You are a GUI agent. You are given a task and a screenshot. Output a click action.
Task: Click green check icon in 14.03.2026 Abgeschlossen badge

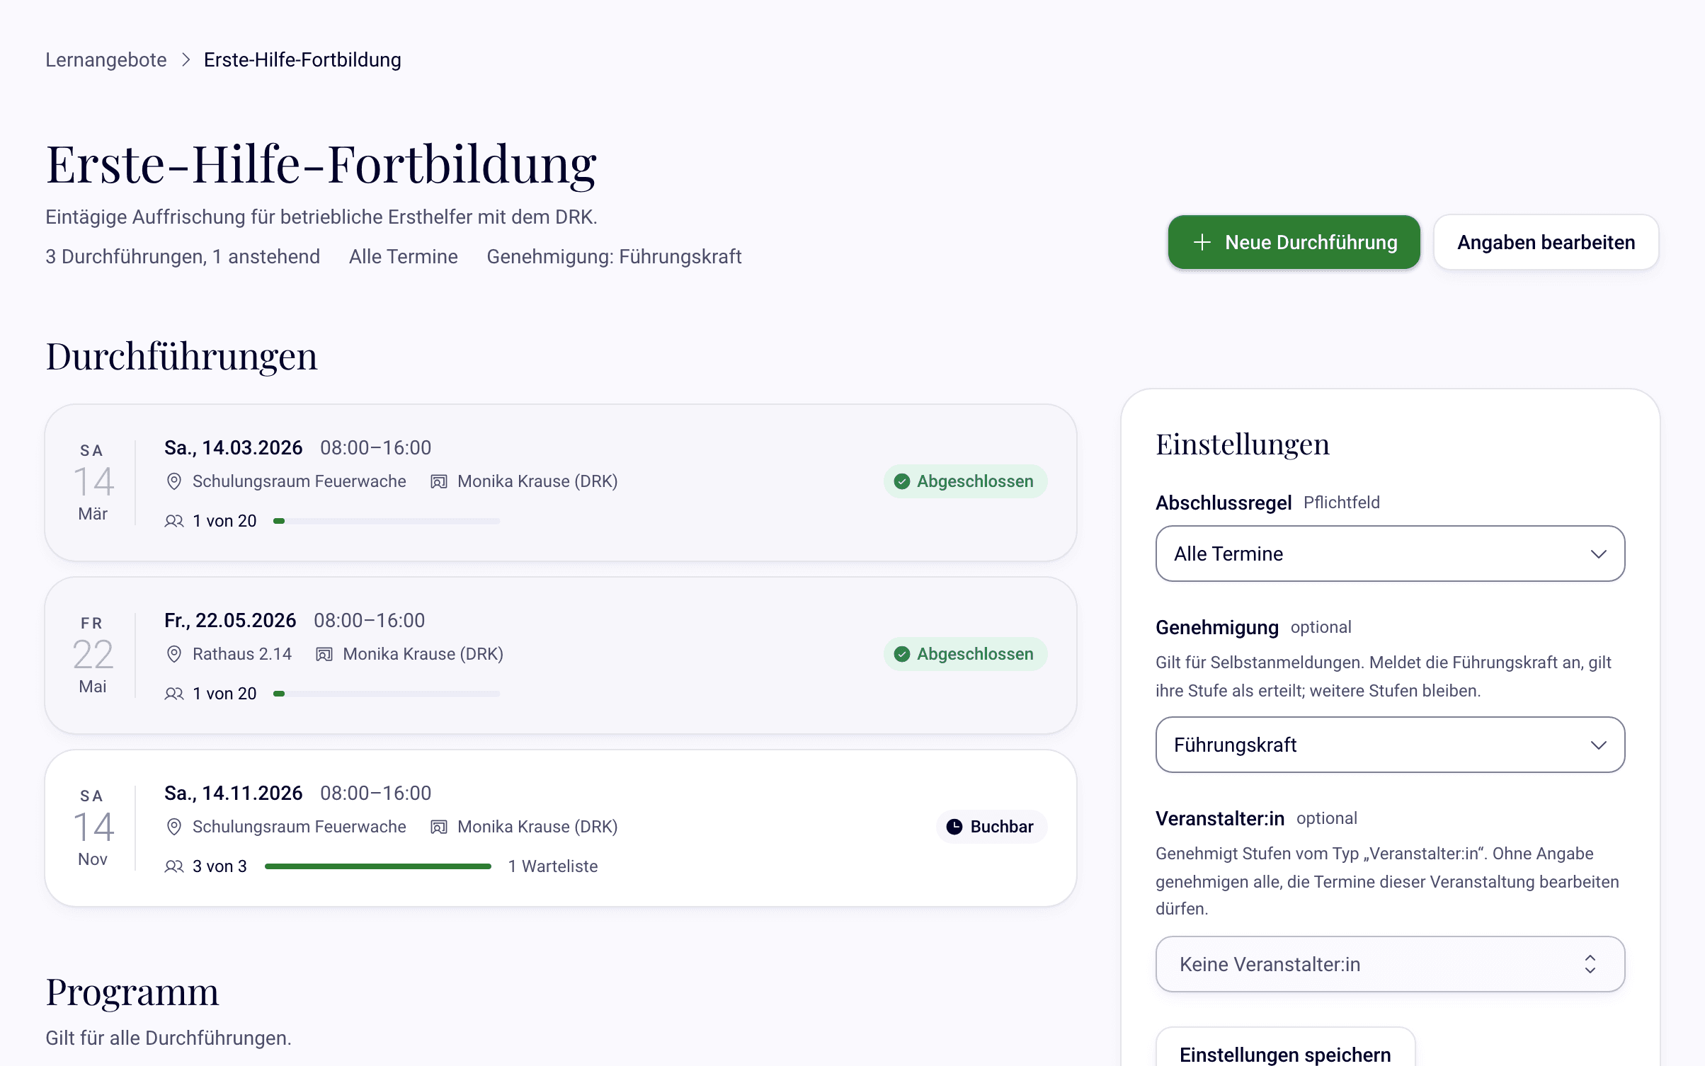tap(902, 481)
